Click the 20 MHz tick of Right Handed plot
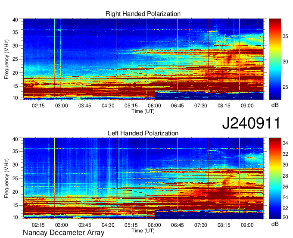This screenshot has height=238, width=293. (x=15, y=73)
